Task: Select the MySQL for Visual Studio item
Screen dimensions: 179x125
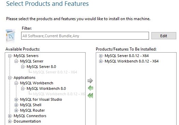Action: click(x=41, y=99)
